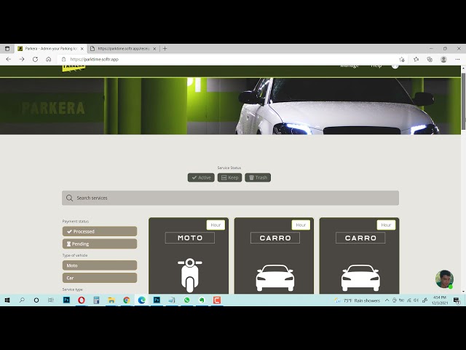View site information lock icon
The height and width of the screenshot is (350, 466).
[63, 59]
